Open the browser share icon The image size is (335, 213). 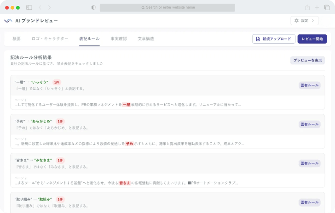(x=307, y=7)
